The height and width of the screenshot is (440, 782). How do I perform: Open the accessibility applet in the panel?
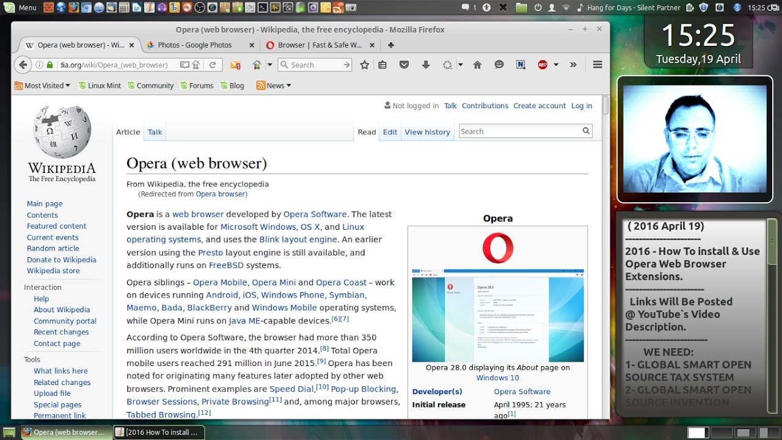[x=486, y=7]
